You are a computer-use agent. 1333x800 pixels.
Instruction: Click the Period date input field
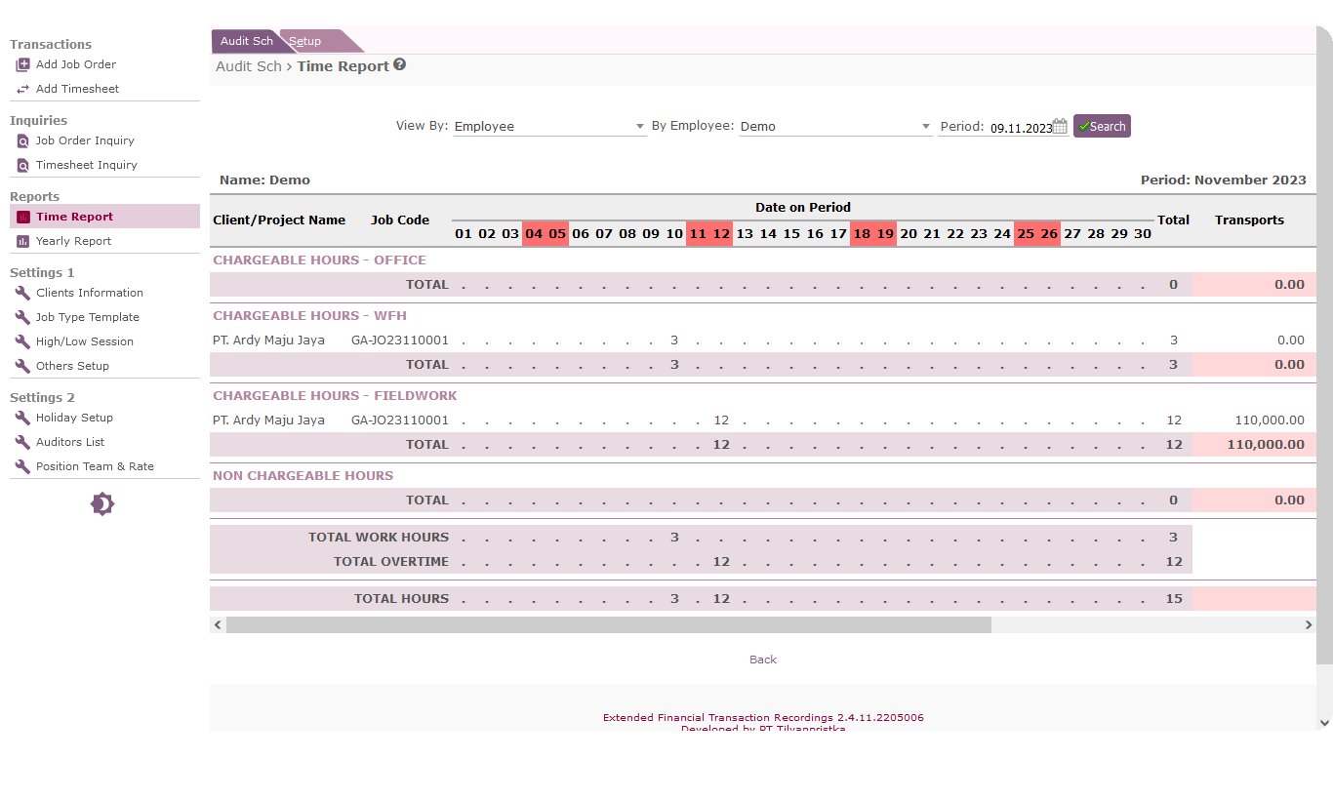coord(1019,128)
